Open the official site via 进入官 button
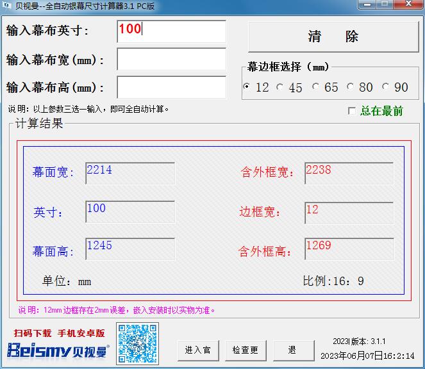The height and width of the screenshot is (369, 425). click(x=198, y=350)
